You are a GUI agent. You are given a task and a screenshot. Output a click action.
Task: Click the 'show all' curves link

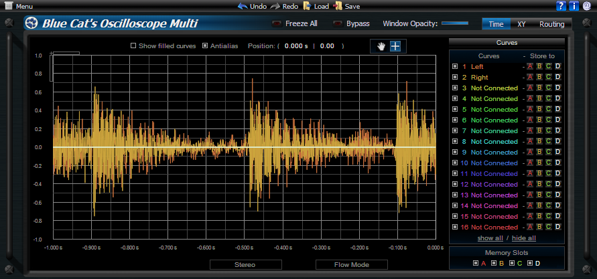[490, 238]
